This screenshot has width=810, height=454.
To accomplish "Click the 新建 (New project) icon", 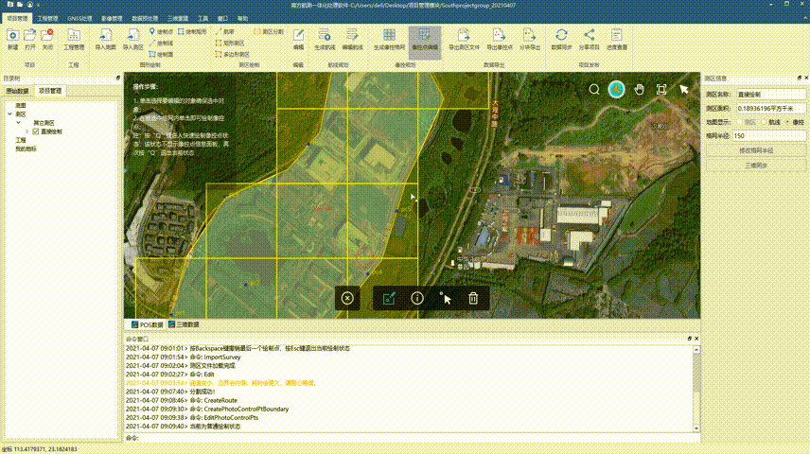I will coord(12,36).
